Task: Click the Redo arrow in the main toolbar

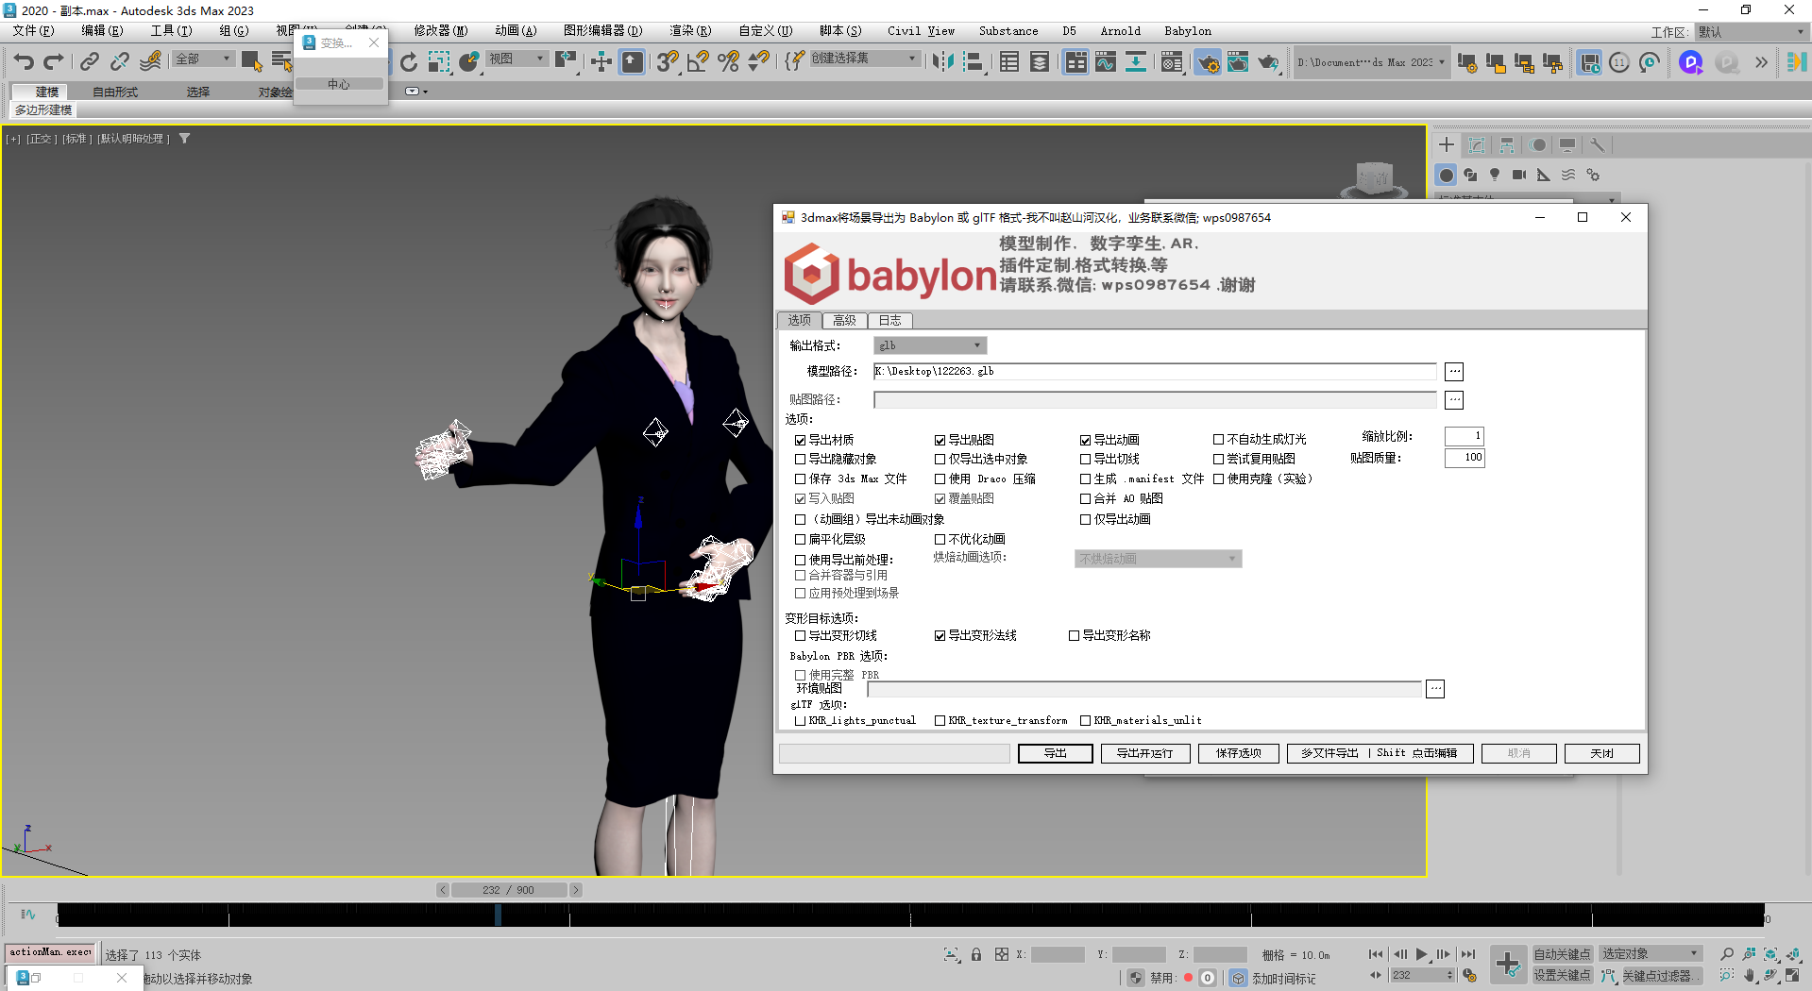Action: [54, 62]
